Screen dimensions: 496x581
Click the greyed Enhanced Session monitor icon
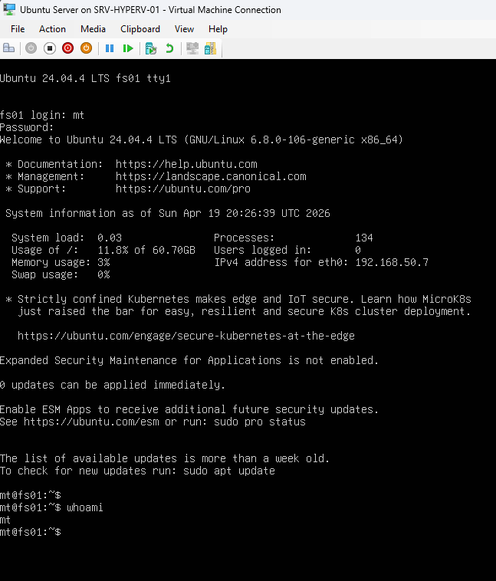[192, 48]
